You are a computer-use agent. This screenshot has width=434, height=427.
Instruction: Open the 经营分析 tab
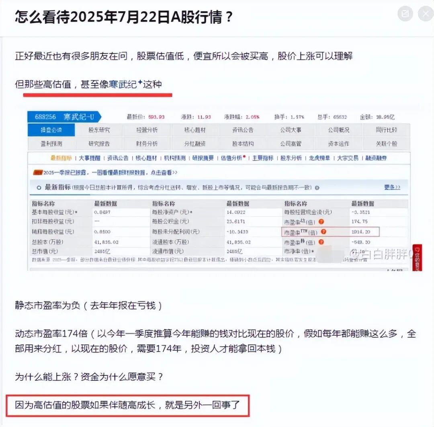point(147,130)
